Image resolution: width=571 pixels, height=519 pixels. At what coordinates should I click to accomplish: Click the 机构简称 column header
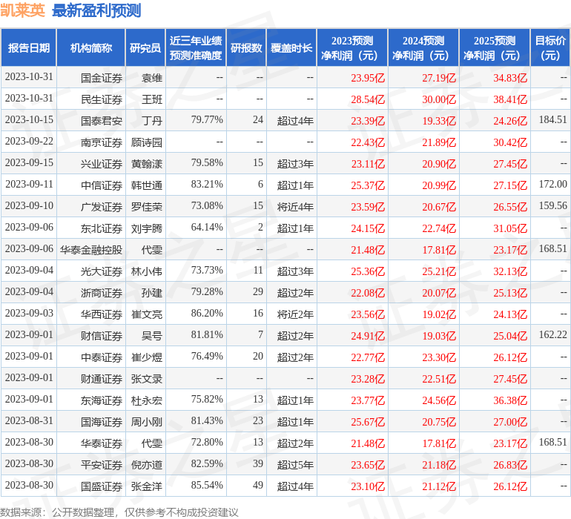(91, 47)
